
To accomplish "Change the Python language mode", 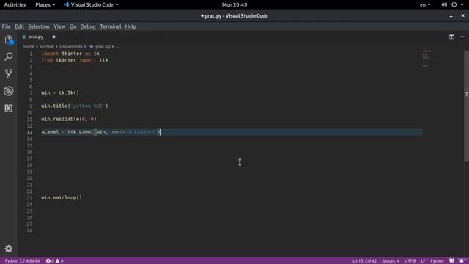I will (437, 261).
